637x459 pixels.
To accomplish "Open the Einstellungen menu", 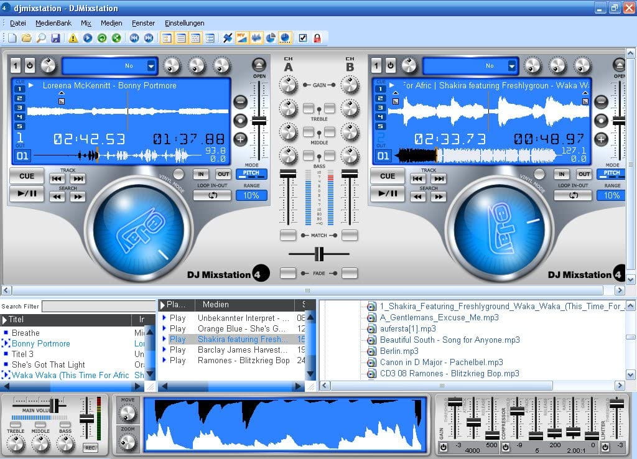I will click(x=185, y=22).
